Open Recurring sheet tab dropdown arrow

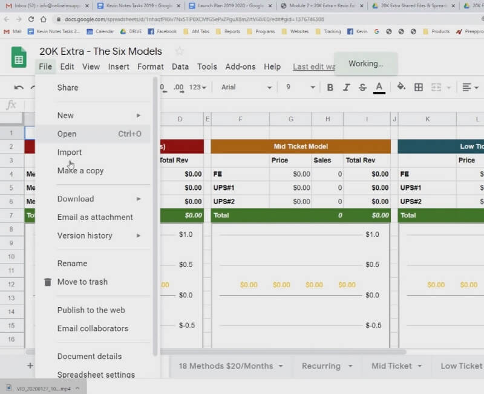point(350,366)
